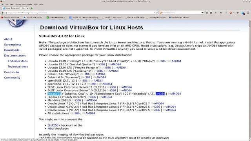Open the Edit menu

6,4
